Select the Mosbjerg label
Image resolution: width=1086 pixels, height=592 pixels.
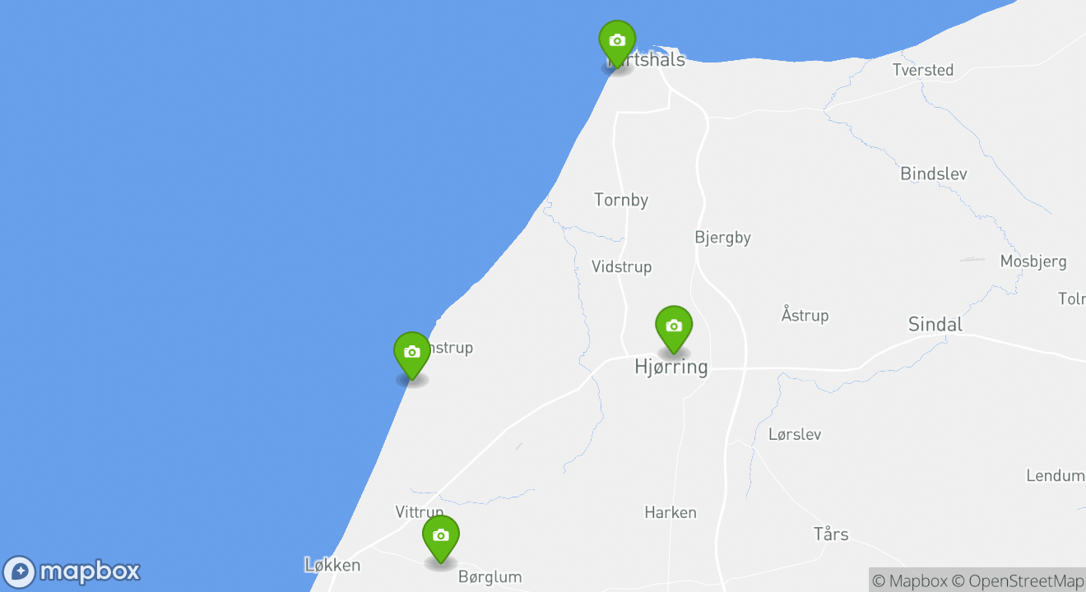coord(1033,262)
